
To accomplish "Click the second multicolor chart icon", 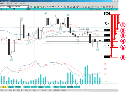I will (86, 7).
